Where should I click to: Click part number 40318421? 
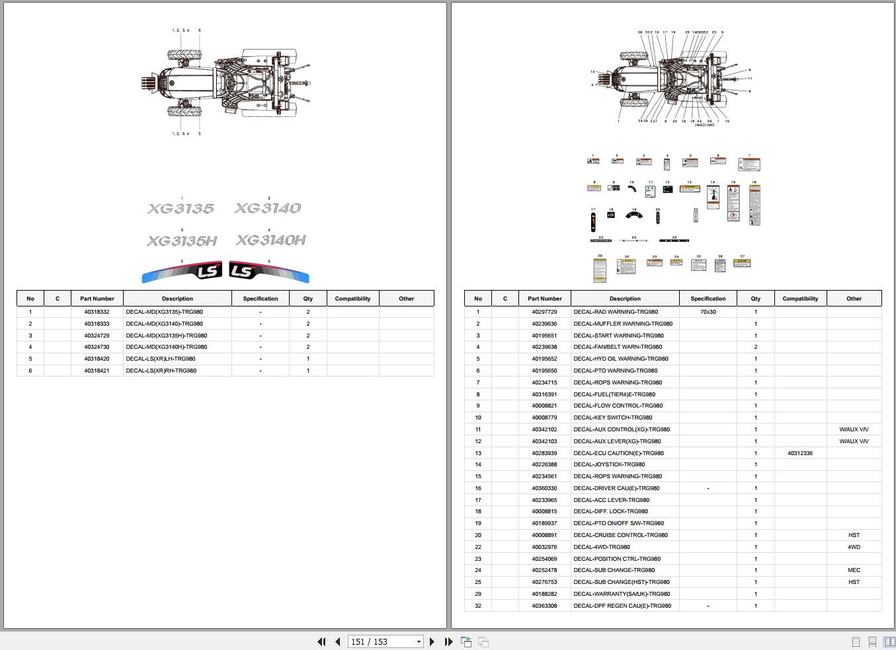[x=97, y=371]
